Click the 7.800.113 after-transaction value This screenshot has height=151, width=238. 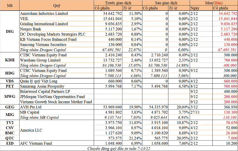click(x=159, y=76)
